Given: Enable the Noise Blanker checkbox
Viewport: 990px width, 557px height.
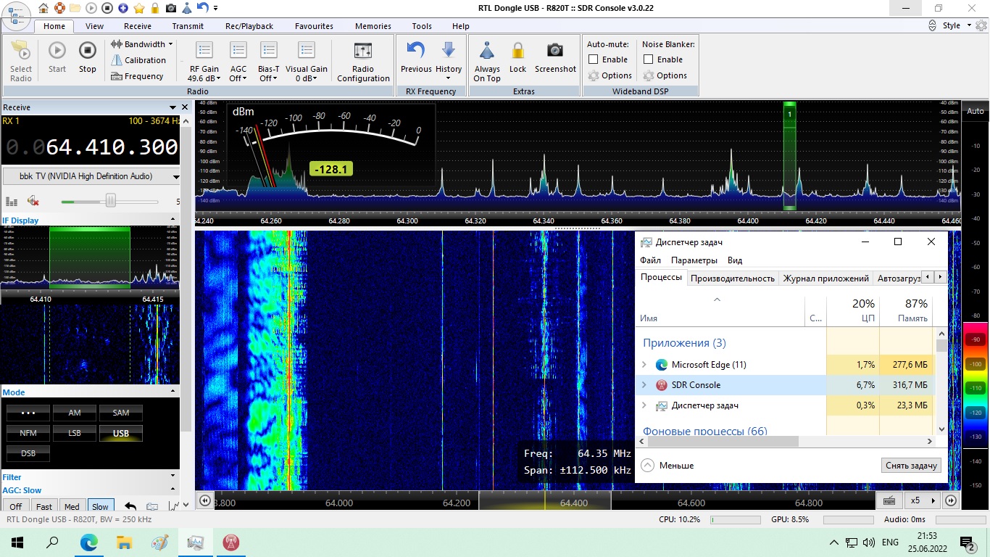Looking at the screenshot, I should 649,59.
